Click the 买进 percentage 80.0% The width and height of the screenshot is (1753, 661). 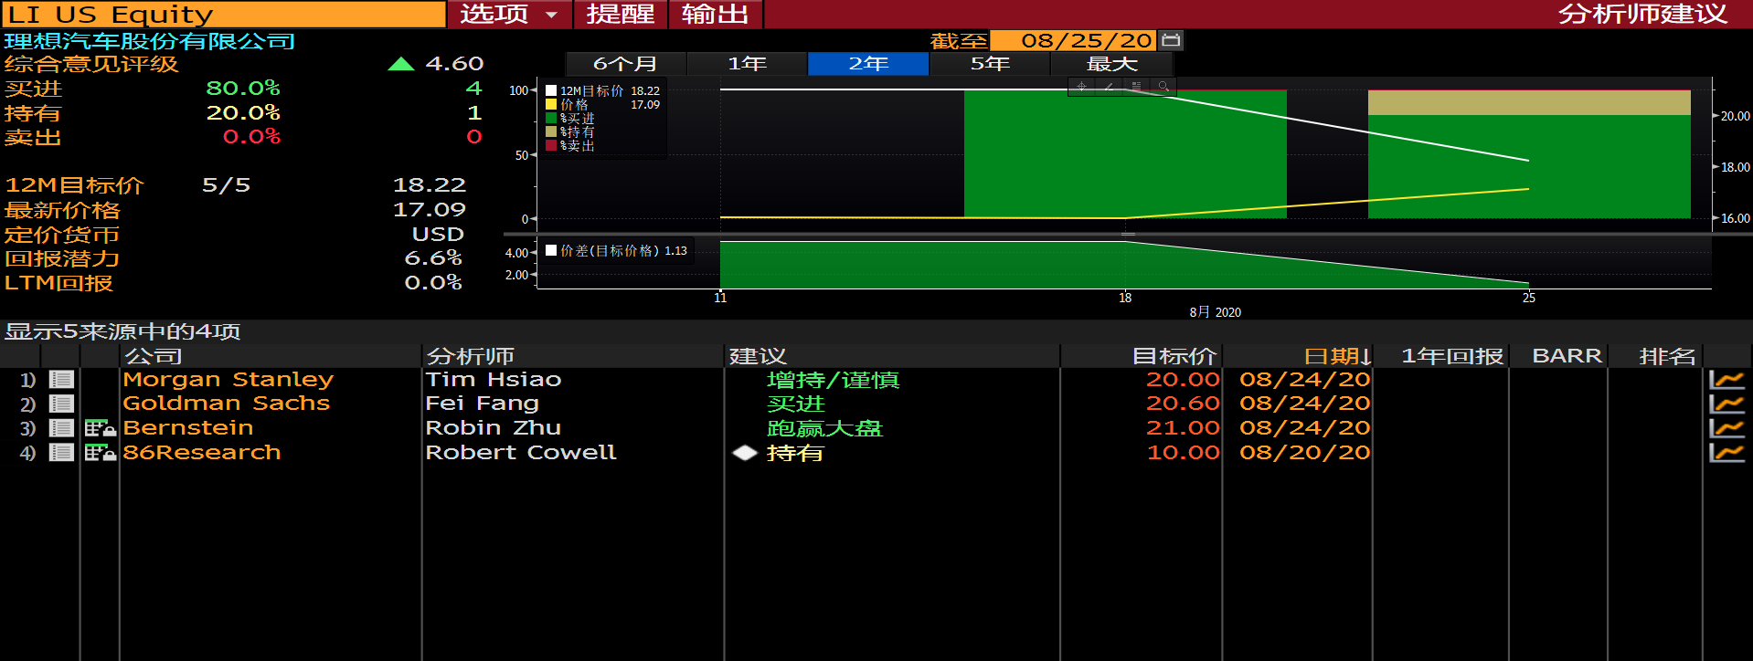click(x=243, y=89)
